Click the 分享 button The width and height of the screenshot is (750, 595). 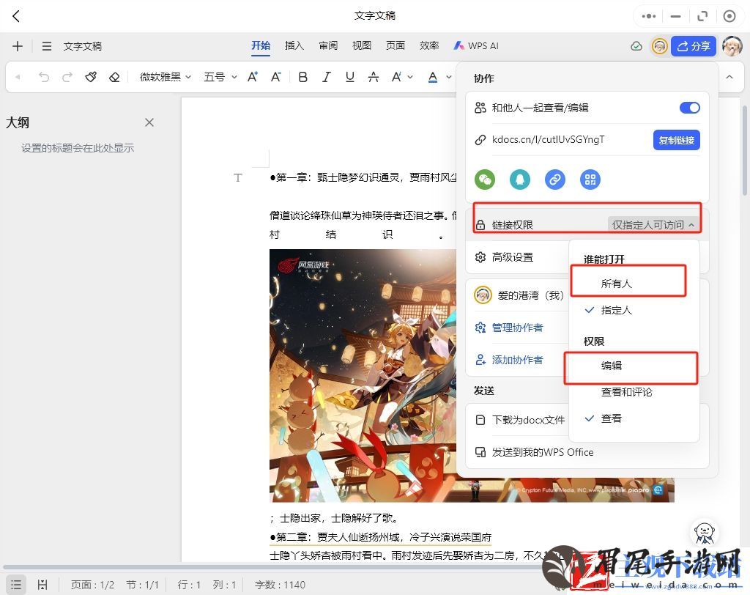693,46
